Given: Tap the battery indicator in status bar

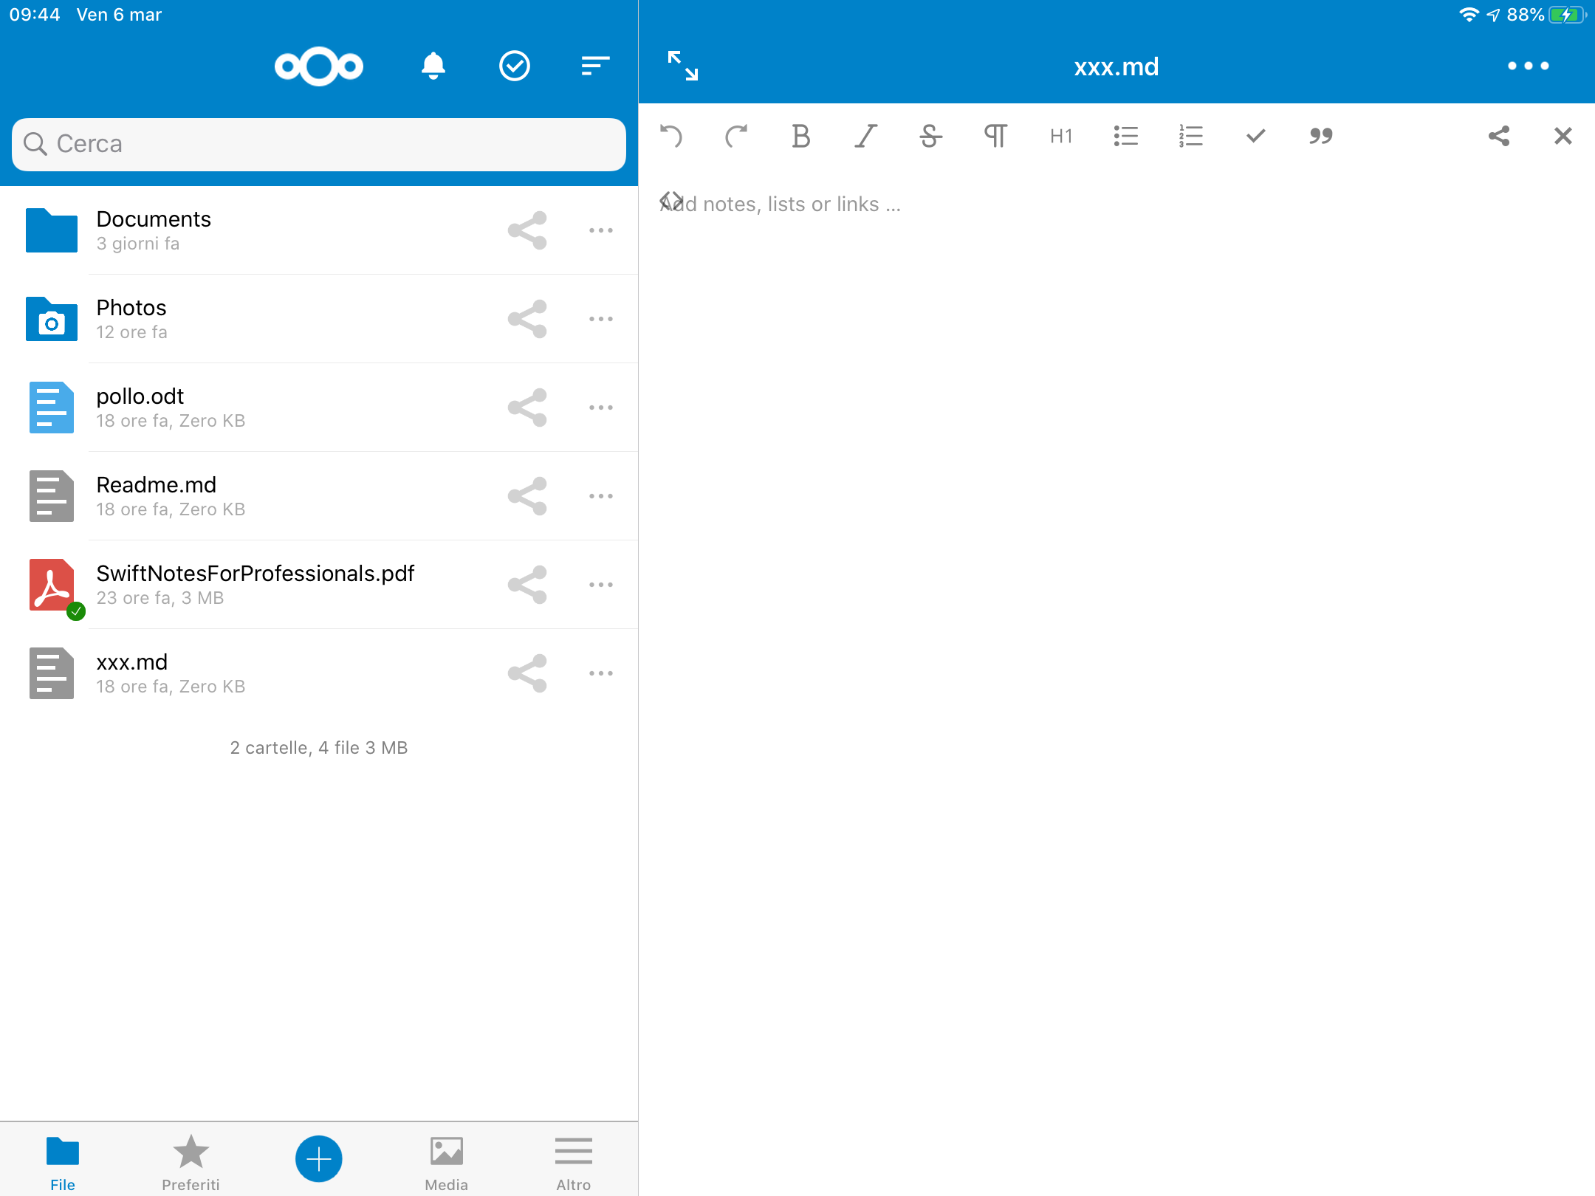Looking at the screenshot, I should tap(1567, 15).
